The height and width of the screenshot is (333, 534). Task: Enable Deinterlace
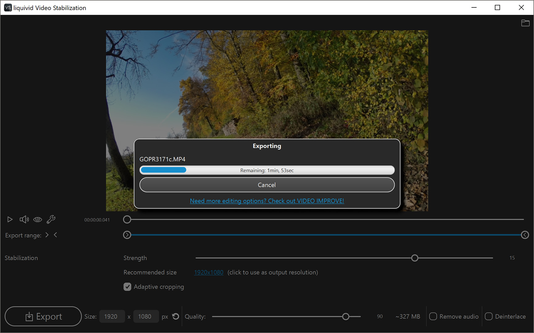tap(489, 316)
